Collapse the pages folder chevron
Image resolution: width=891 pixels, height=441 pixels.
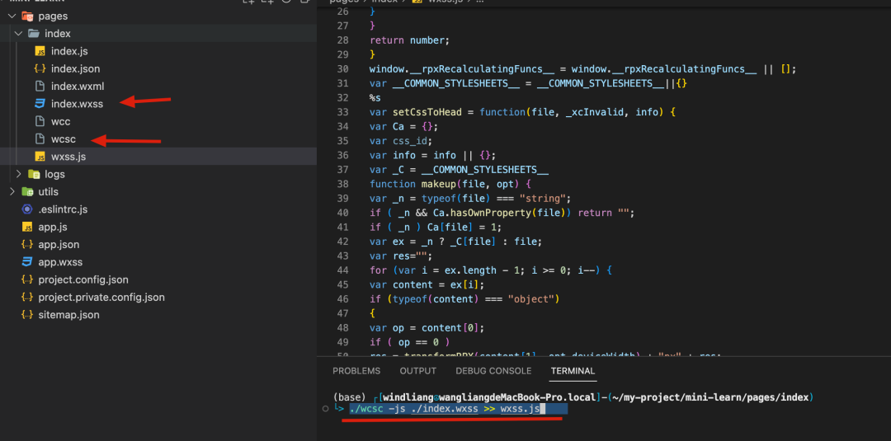coord(12,16)
